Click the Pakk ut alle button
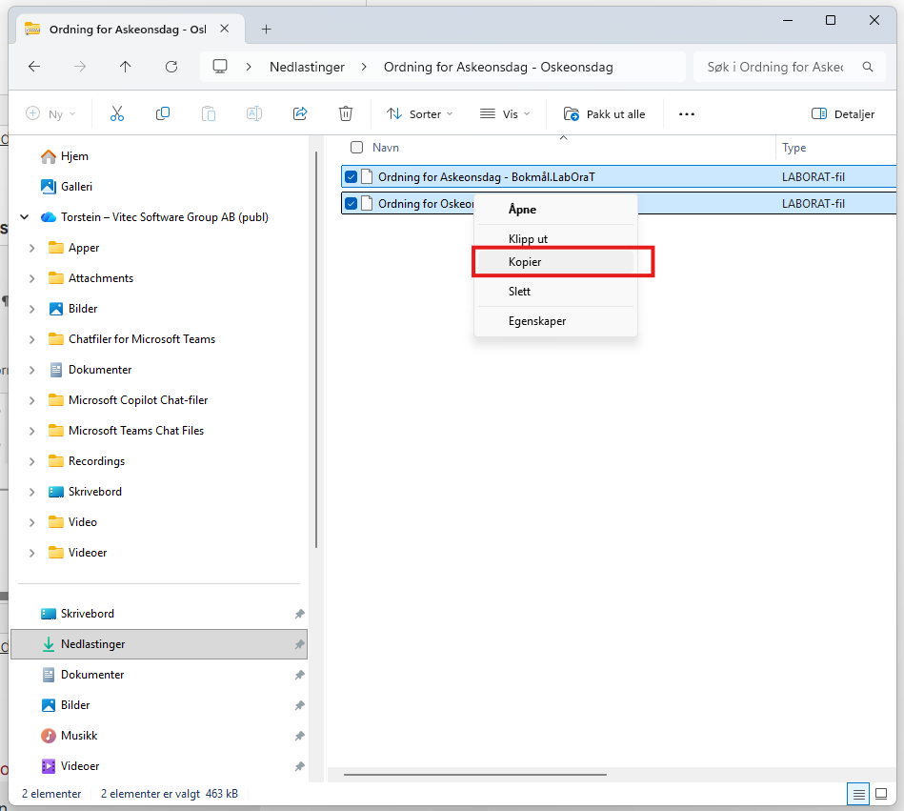 pos(605,113)
